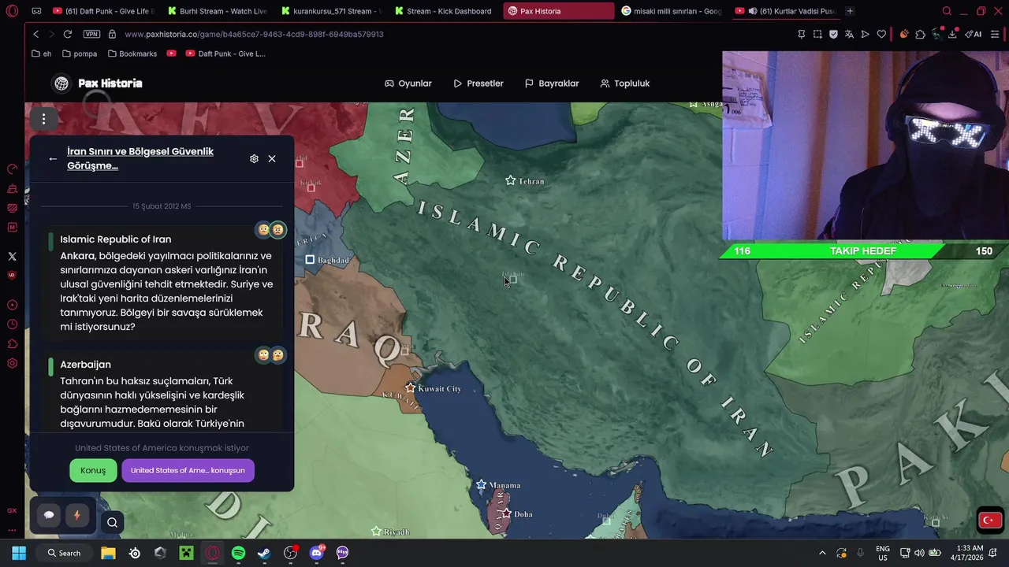
Task: Open the page translate icon
Action: click(x=849, y=34)
